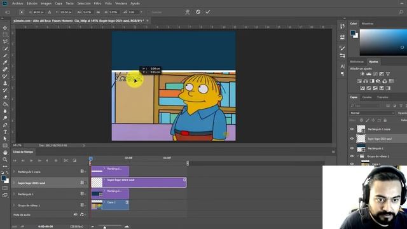Pick a shade in the color field
The width and height of the screenshot is (407, 229).
click(383, 42)
